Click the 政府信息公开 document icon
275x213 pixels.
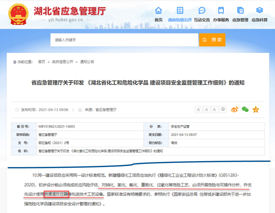[180, 10]
